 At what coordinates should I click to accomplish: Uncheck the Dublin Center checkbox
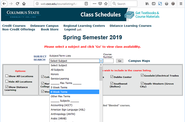point(112,77)
